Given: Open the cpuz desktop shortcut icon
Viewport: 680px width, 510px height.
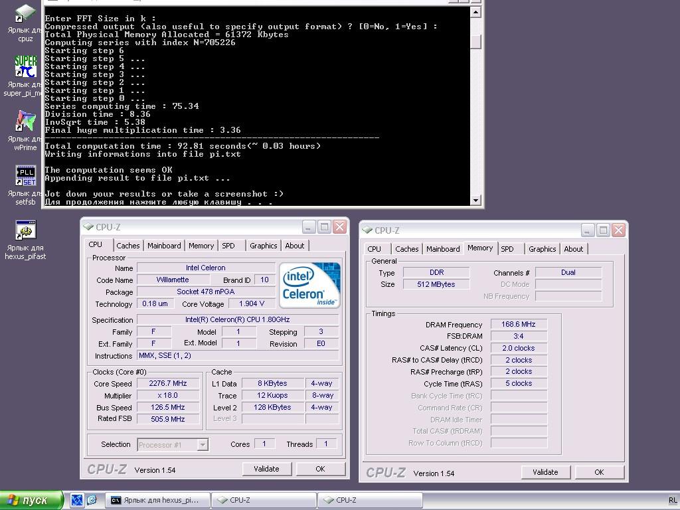Looking at the screenshot, I should pyautogui.click(x=25, y=13).
